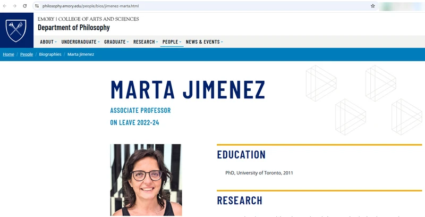Open the Emory College of Arts and Sciences link
This screenshot has height=217, width=425.
(88, 19)
